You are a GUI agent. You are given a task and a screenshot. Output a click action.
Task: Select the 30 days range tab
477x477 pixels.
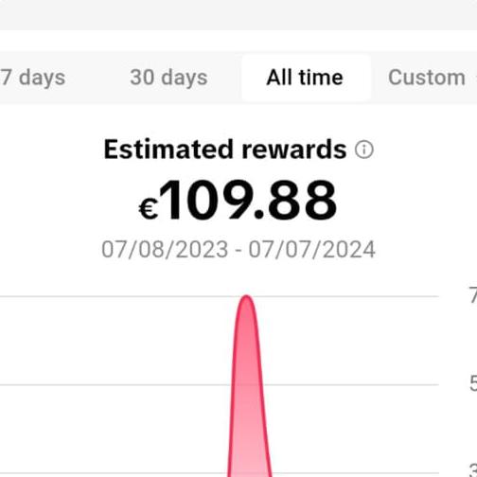click(168, 78)
